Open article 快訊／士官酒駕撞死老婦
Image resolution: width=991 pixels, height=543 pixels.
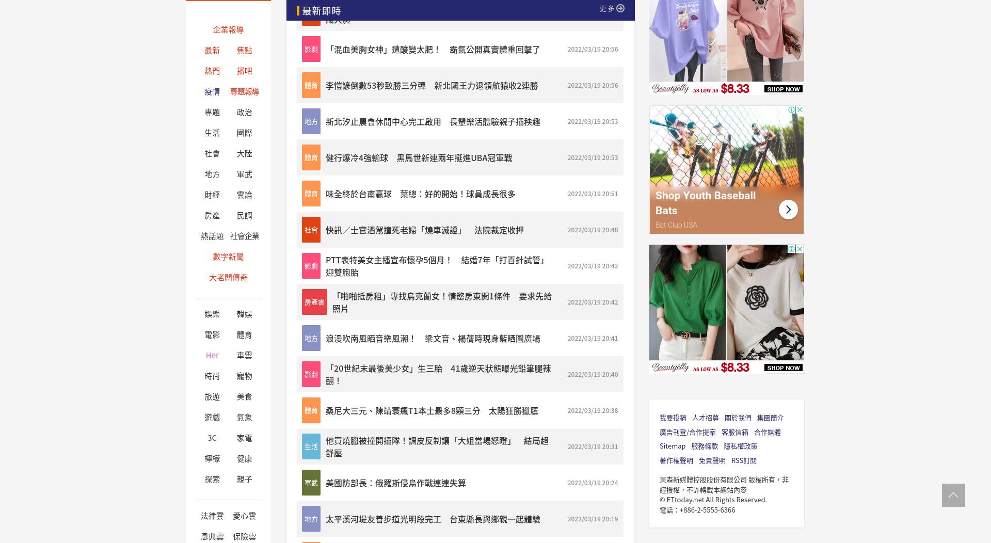click(425, 230)
